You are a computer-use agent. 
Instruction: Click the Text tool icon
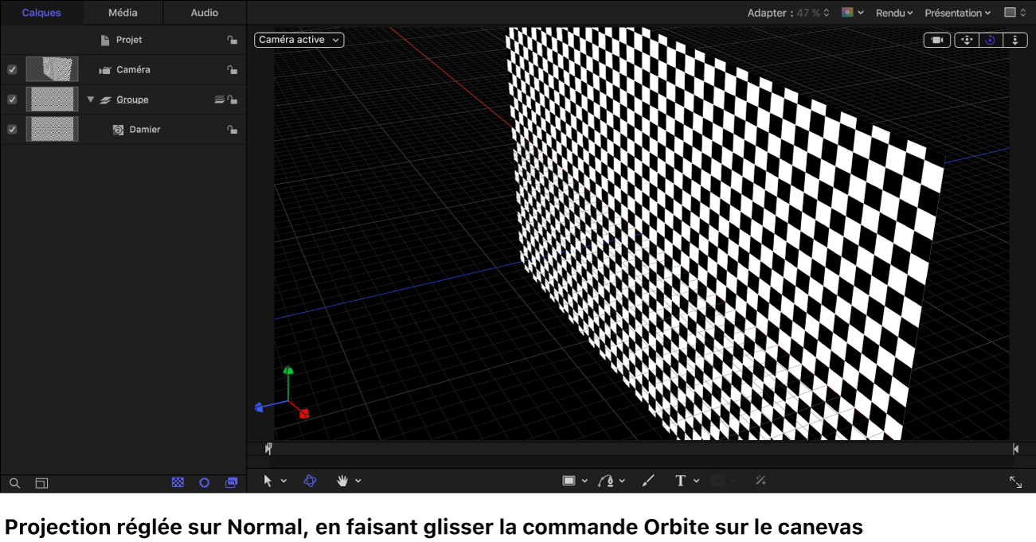pos(680,481)
